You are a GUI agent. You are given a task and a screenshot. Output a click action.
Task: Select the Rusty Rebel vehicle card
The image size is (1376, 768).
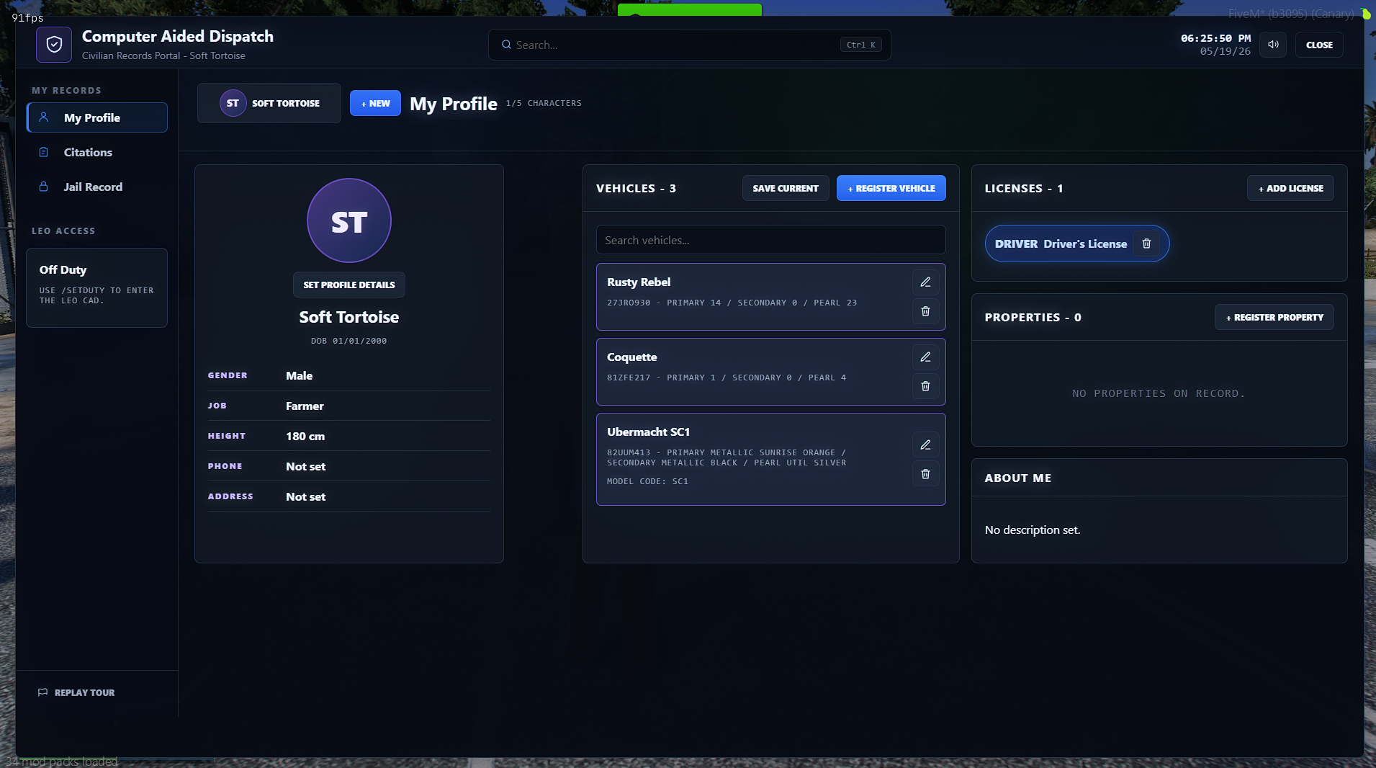click(771, 297)
